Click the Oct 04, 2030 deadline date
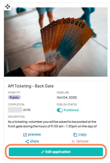This screenshot has width=110, height=163. (x=67, y=97)
